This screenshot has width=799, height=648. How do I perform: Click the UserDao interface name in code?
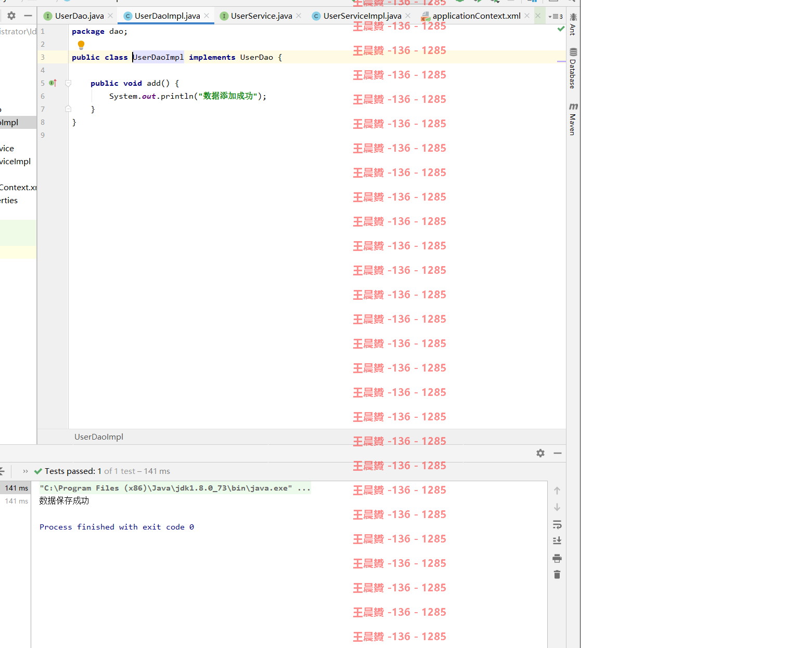pyautogui.click(x=256, y=57)
